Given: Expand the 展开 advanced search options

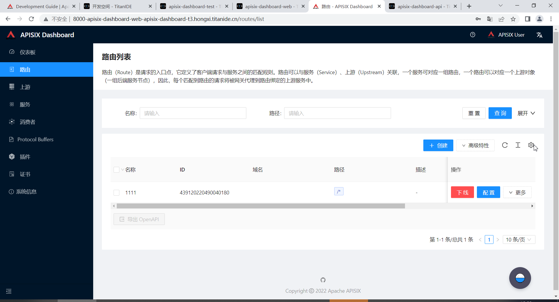Looking at the screenshot, I should pyautogui.click(x=526, y=113).
